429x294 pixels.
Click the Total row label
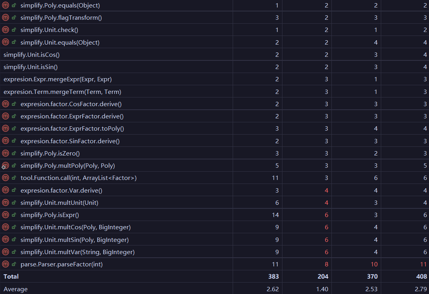pyautogui.click(x=11, y=277)
